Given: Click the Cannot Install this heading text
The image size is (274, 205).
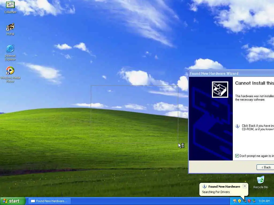Looking at the screenshot, I should coord(254,83).
